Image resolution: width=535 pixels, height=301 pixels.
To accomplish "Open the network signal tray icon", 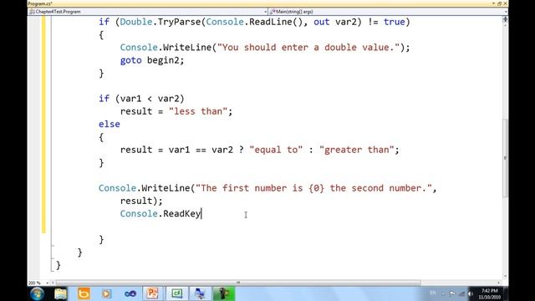I will tap(462, 293).
